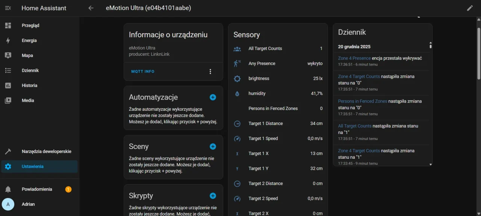Open Przegląd dashboard in sidebar
This screenshot has height=216, width=481.
[30, 25]
